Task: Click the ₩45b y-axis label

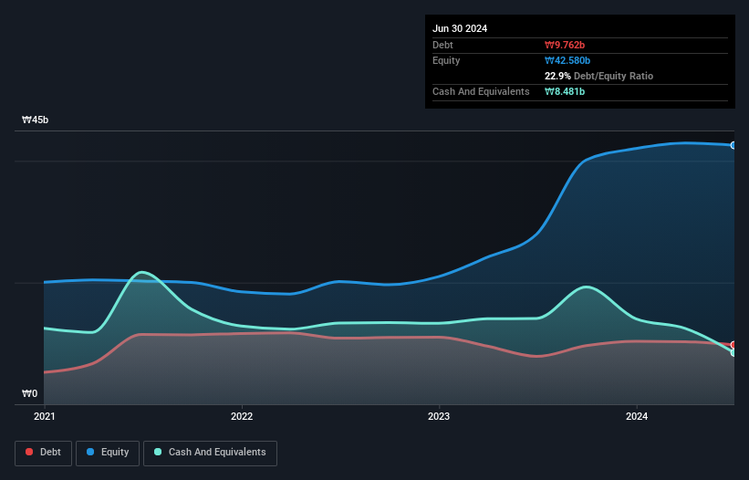Action: tap(35, 120)
